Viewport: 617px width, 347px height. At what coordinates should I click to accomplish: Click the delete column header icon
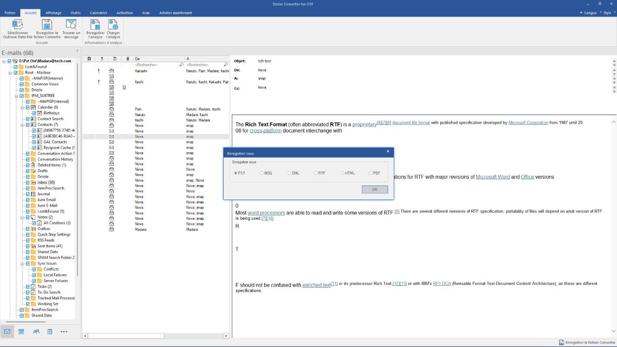click(89, 59)
